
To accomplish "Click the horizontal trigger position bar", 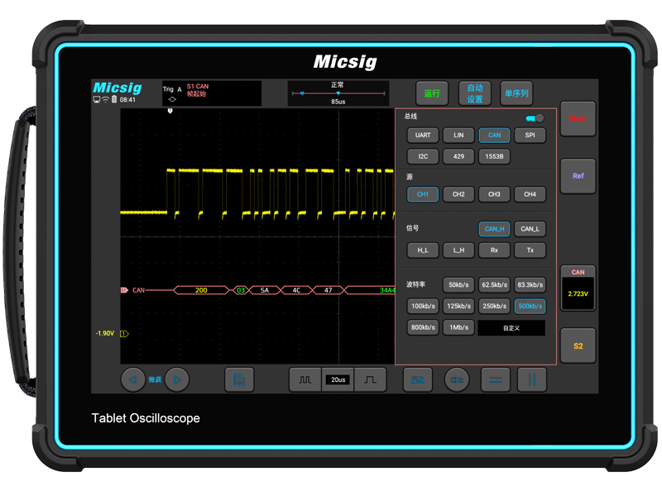I will point(338,93).
